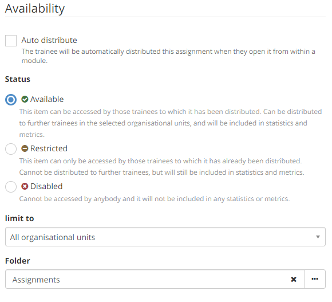The width and height of the screenshot is (332, 302).
Task: Click the Availability section heading
Action: coord(35,9)
